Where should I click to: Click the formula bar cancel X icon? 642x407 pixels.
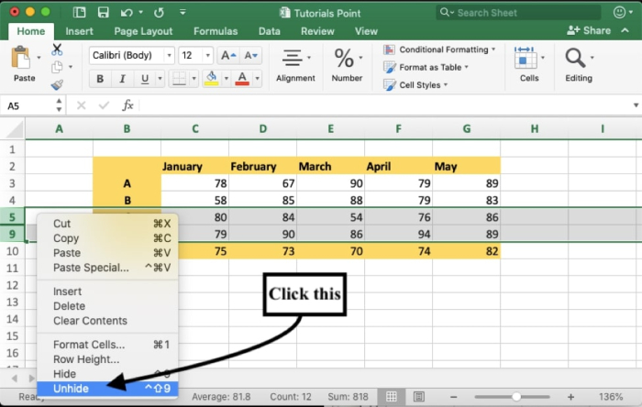pyautogui.click(x=81, y=105)
